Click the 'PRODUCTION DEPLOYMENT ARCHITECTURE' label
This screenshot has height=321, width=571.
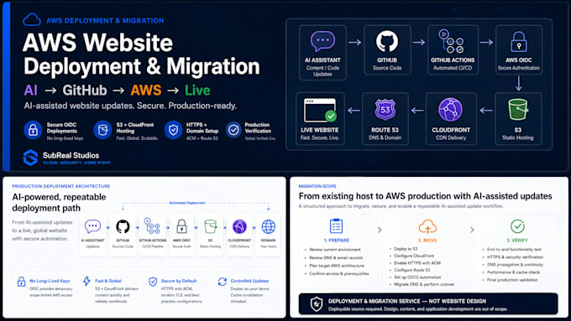tap(60, 186)
